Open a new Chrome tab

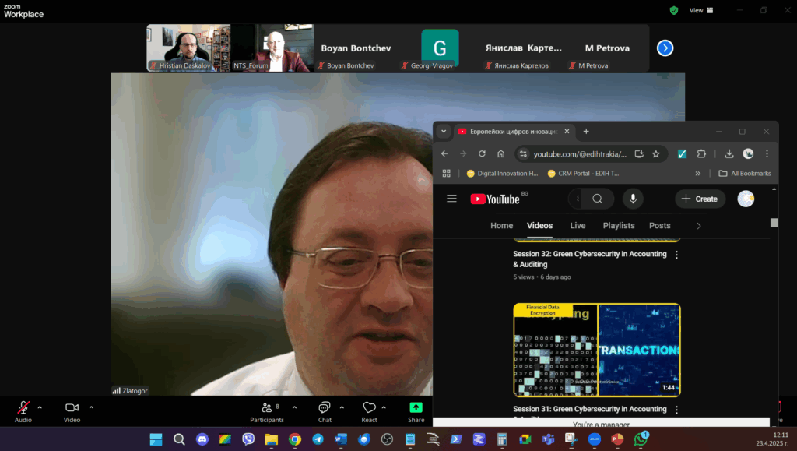pos(586,131)
